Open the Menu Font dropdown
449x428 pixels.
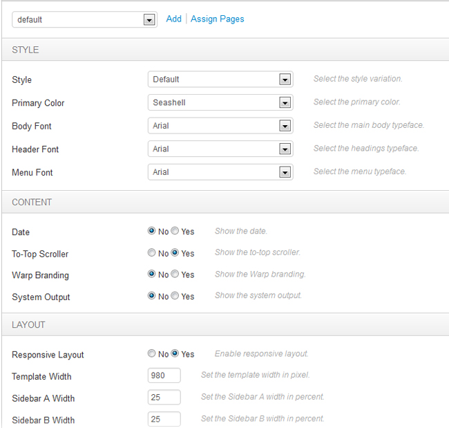coord(220,172)
